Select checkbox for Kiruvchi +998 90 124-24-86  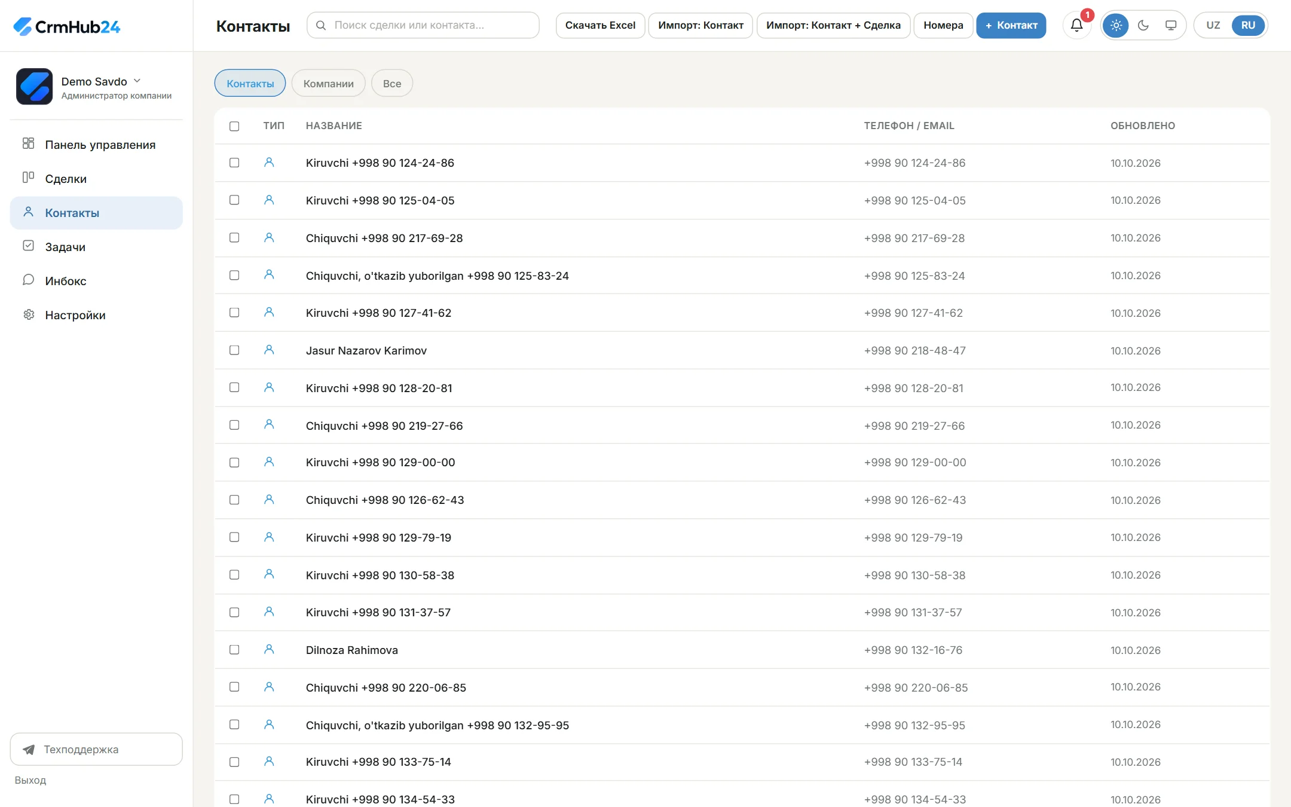coord(234,163)
